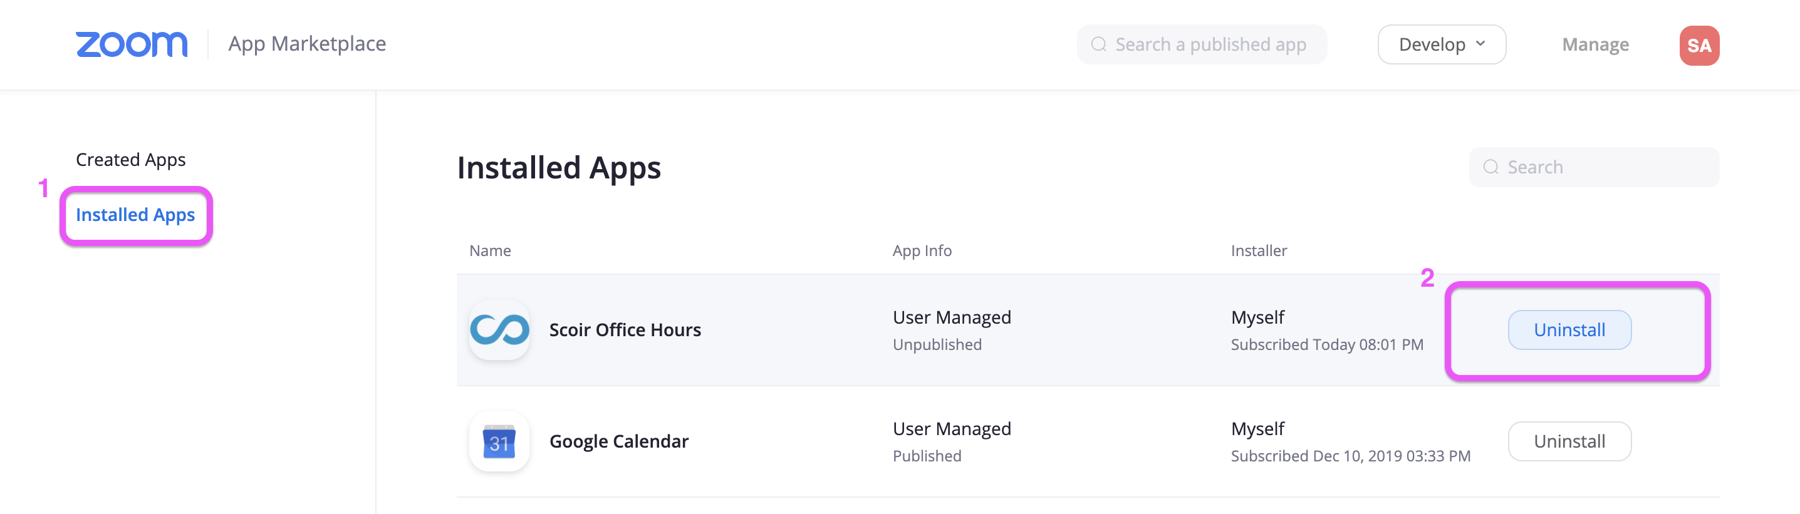The width and height of the screenshot is (1800, 514).
Task: Open the Google Calendar app icon
Action: 499,441
